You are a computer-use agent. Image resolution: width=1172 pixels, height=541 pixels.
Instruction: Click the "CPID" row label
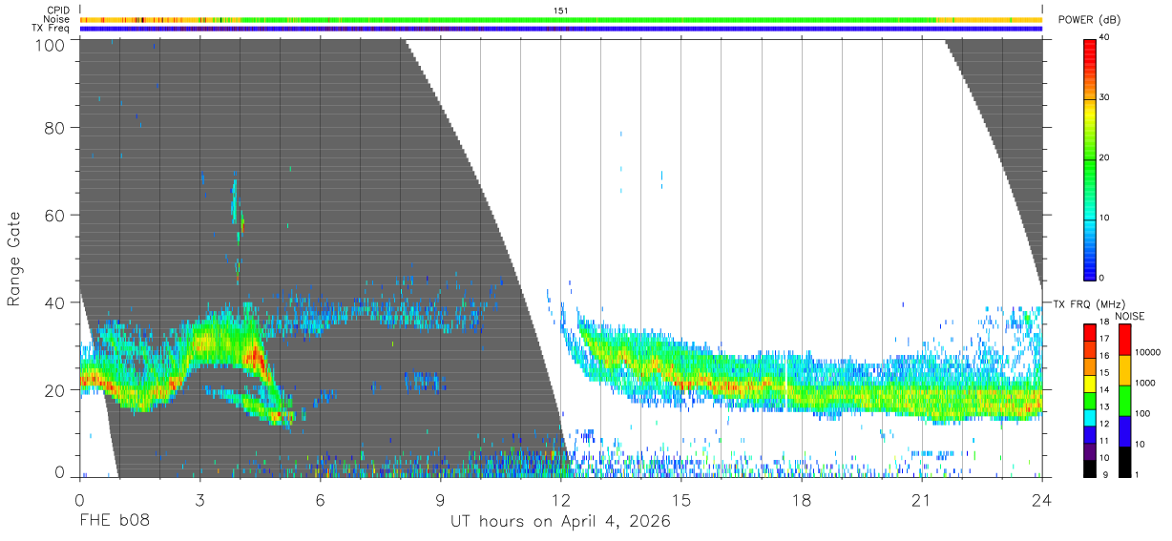point(58,10)
